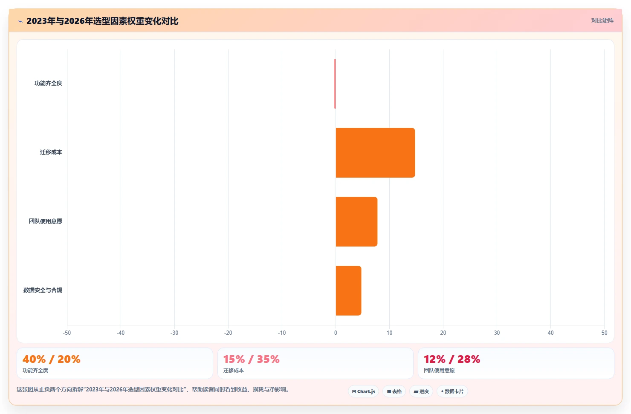Click the title 2023年与2026年选型因素权重变化对比
This screenshot has height=414, width=631.
tap(102, 21)
